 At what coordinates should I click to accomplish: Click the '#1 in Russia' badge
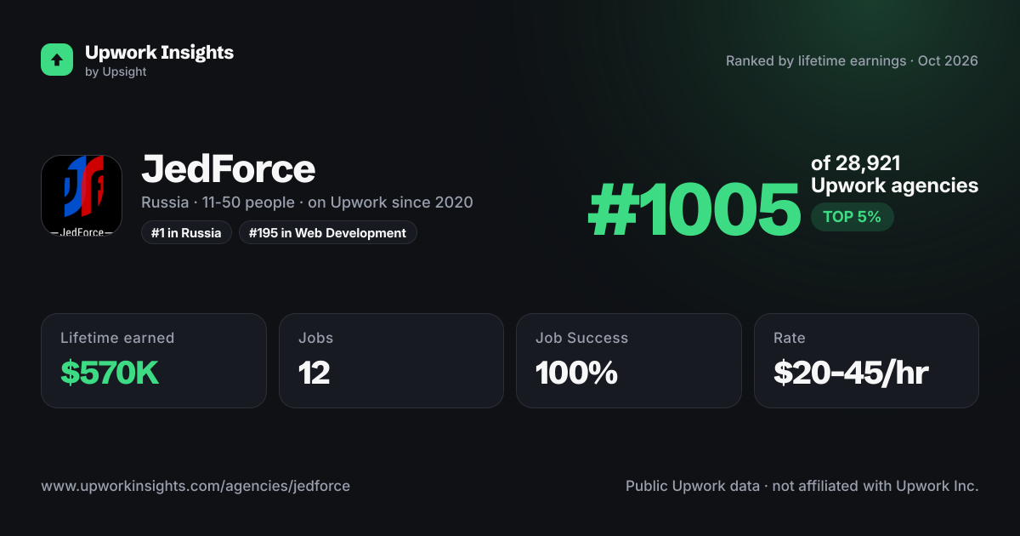coord(186,232)
